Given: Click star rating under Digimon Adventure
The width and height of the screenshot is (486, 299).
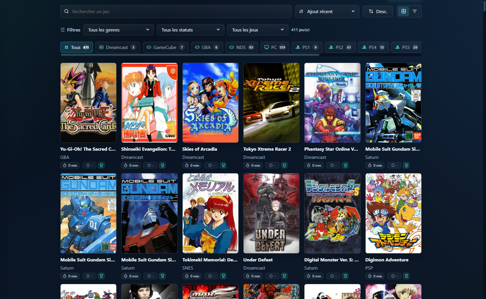Looking at the screenshot, I should point(394,276).
